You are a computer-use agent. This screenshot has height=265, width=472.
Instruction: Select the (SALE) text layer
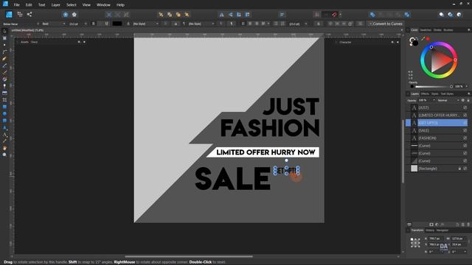(x=436, y=130)
